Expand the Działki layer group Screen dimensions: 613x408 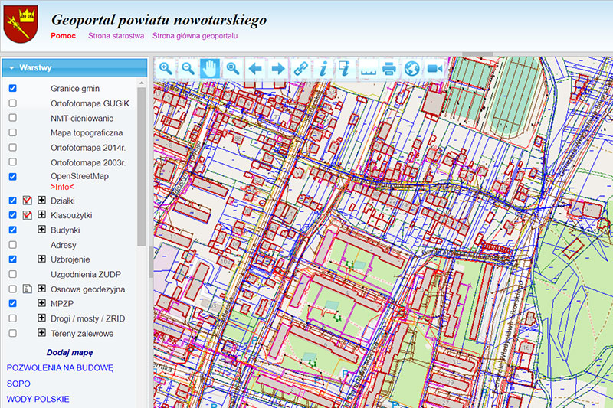(41, 200)
